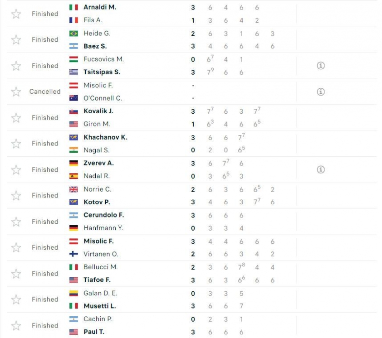Open Tsitsipas S. player name

click(102, 72)
